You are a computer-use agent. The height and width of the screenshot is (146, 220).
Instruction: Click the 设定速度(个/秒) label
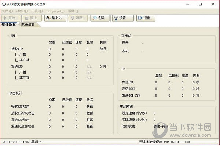(x=135, y=113)
